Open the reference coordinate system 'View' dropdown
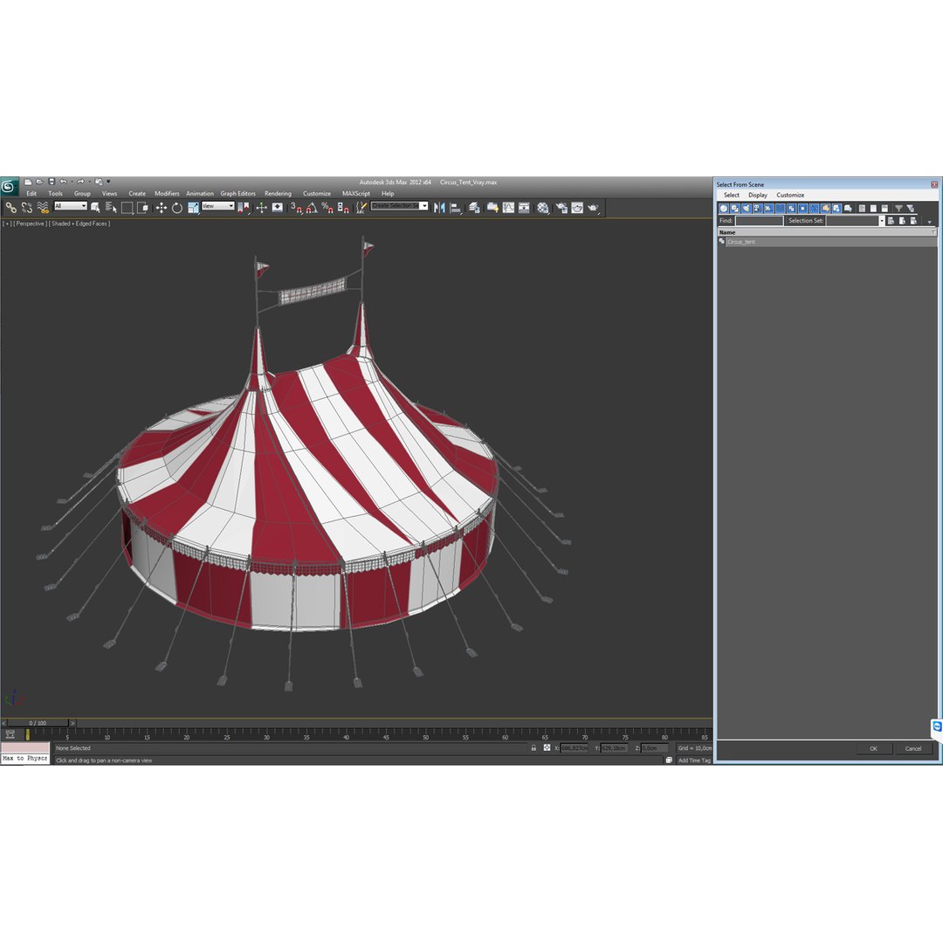 217,206
